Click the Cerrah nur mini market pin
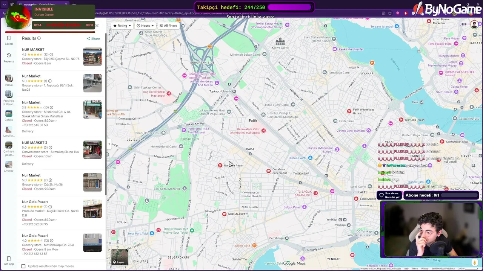 (x=268, y=171)
